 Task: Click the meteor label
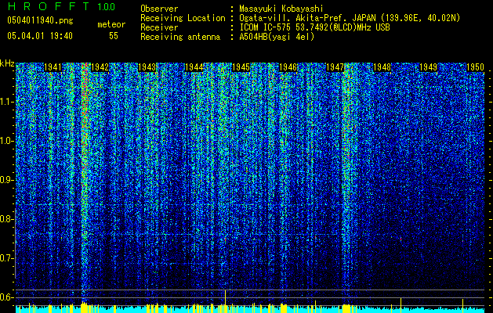tap(111, 24)
